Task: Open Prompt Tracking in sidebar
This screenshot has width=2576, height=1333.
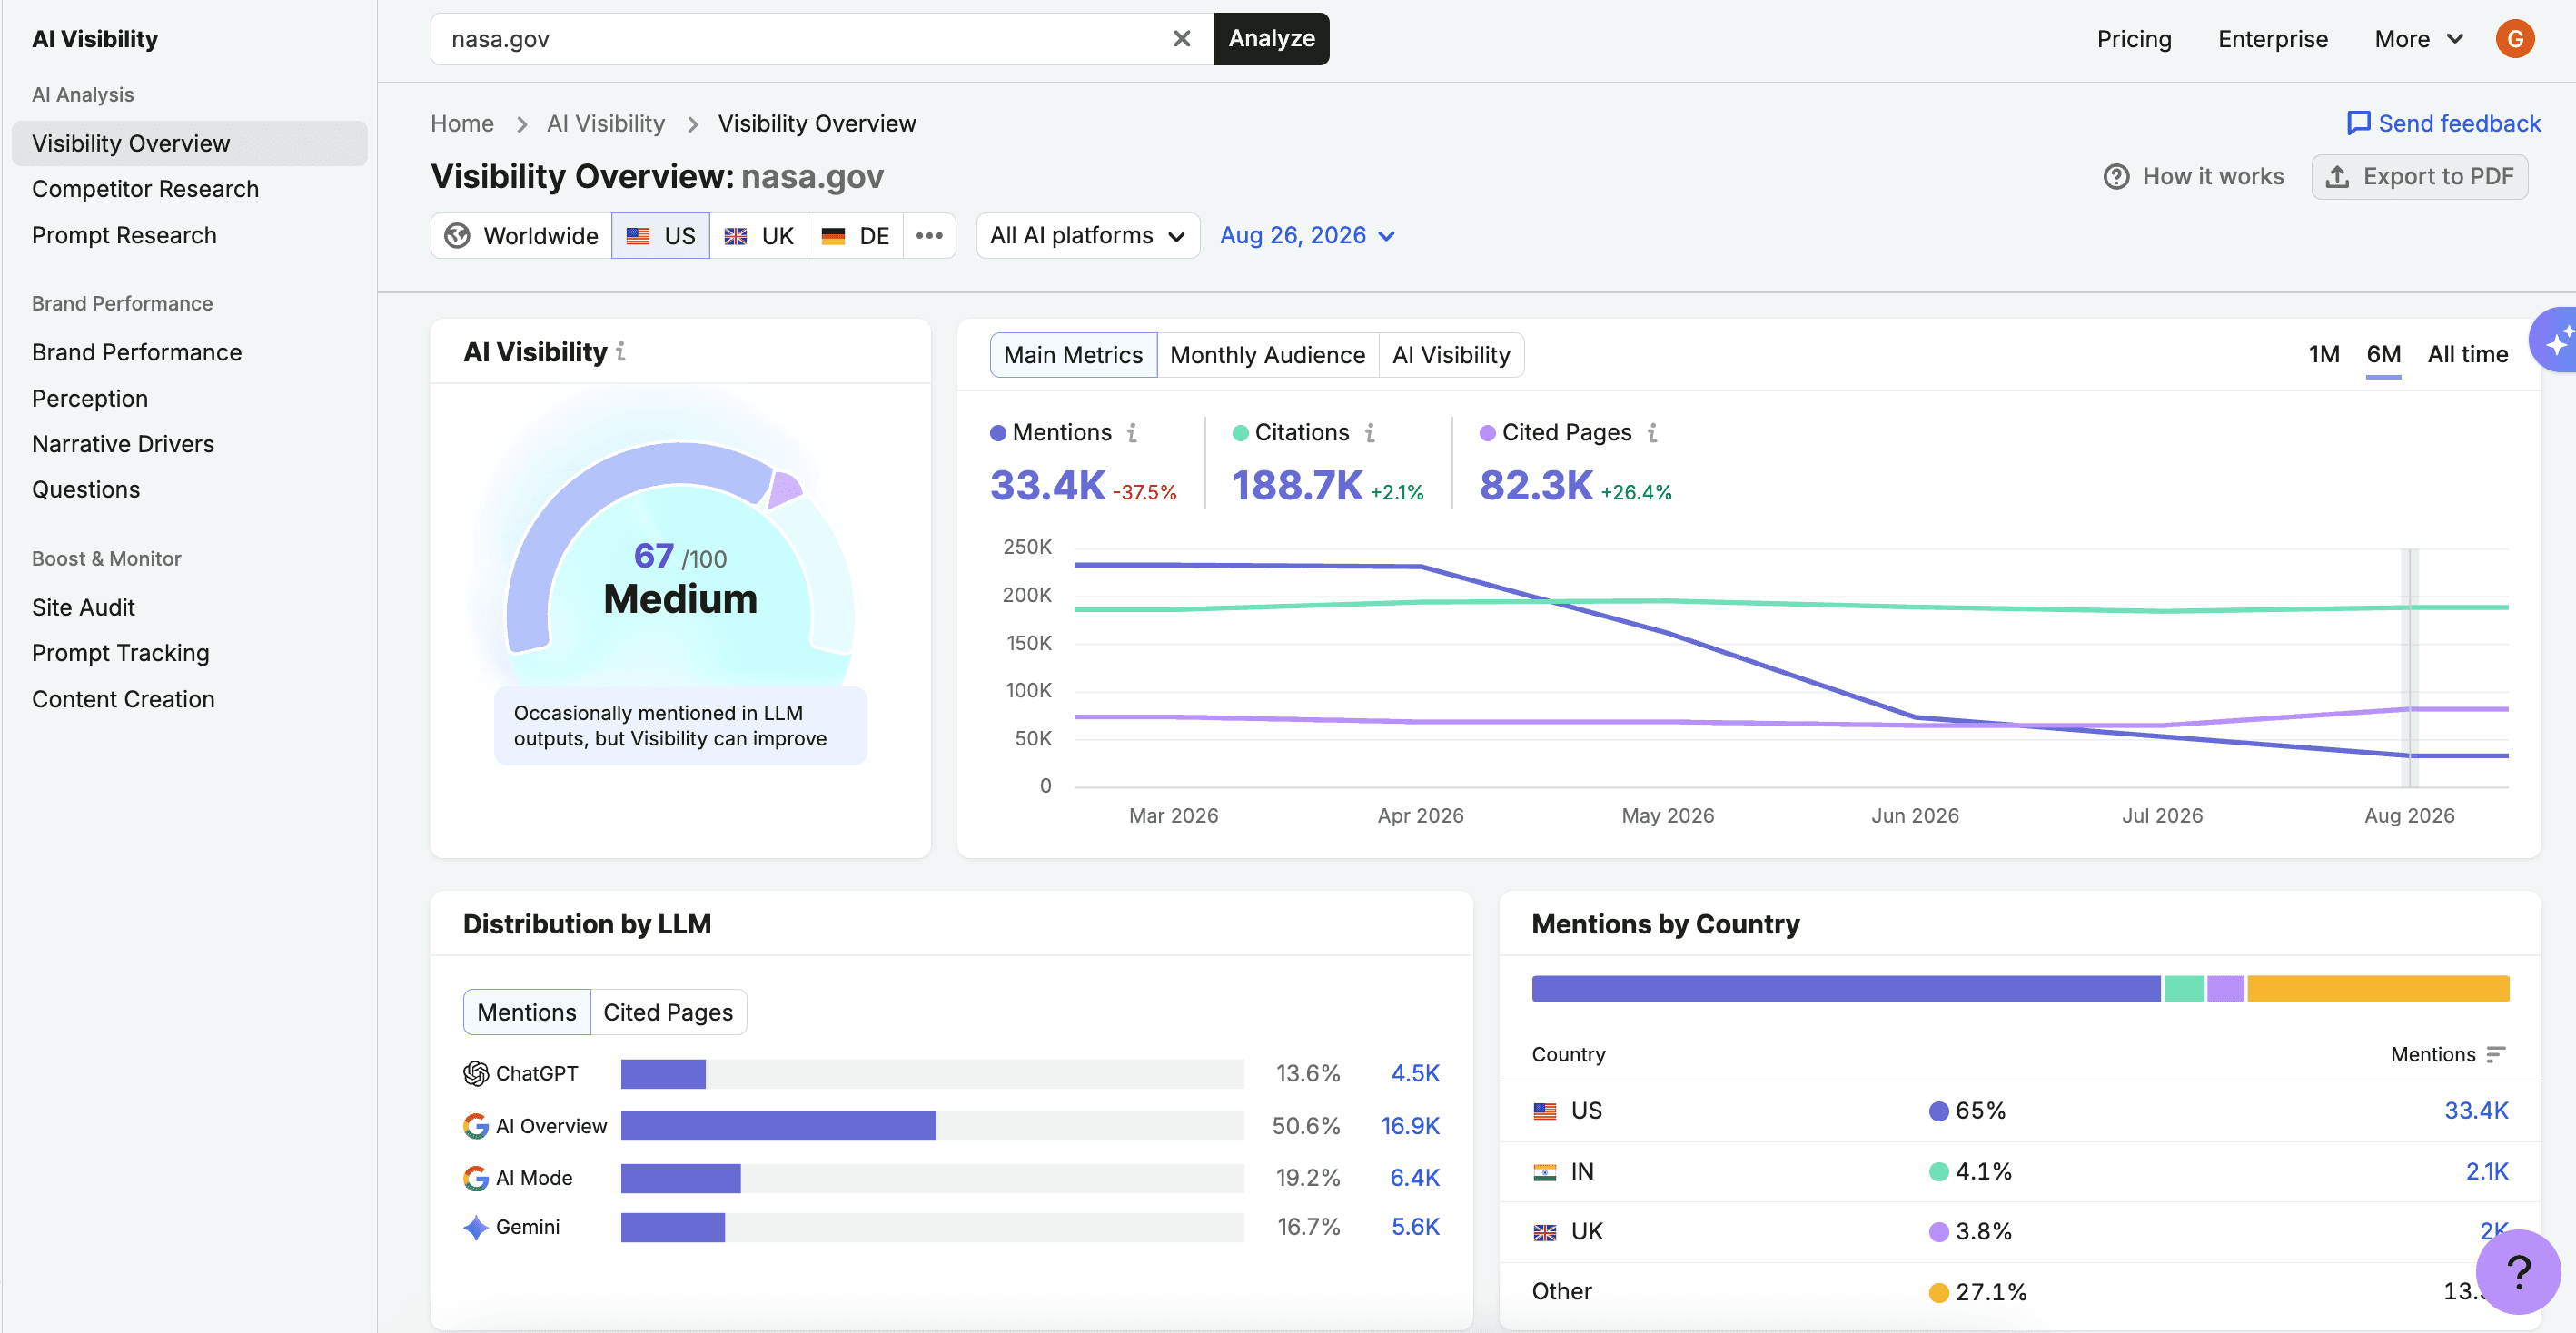Action: [120, 653]
